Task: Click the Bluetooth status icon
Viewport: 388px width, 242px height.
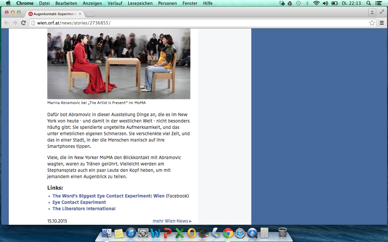Action: [x=307, y=3]
